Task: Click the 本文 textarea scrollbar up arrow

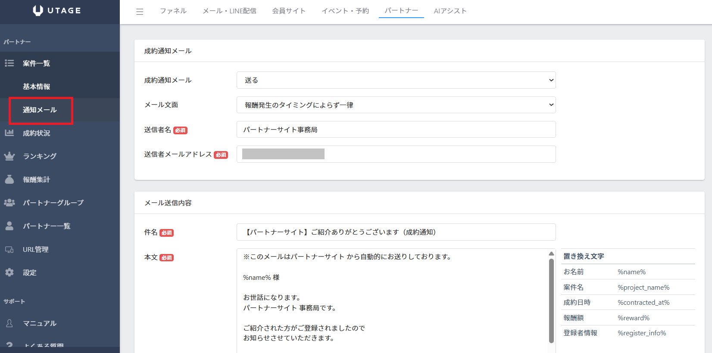Action: (551, 254)
